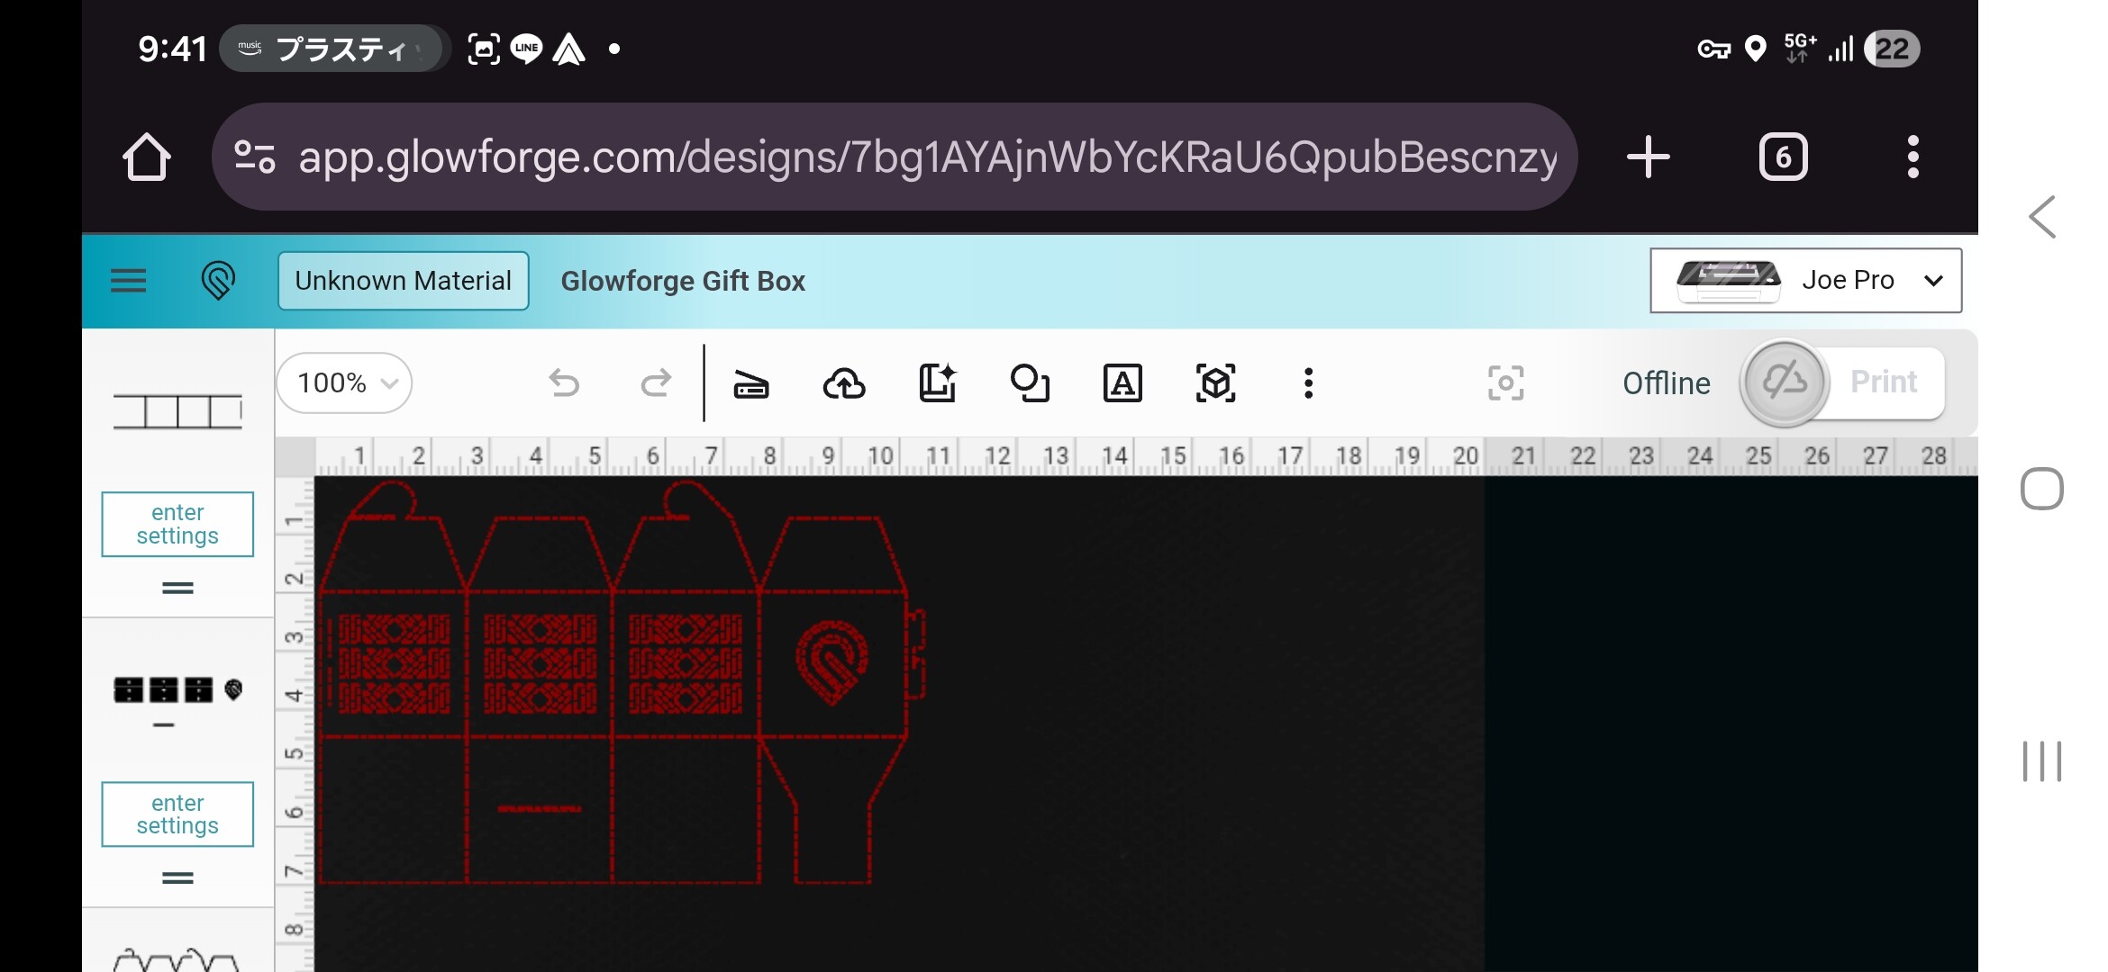Screen dimensions: 2108x972
Task: Click the undo arrow icon
Action: [564, 383]
